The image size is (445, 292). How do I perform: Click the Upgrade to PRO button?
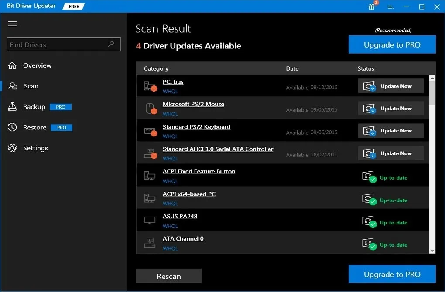pos(391,44)
